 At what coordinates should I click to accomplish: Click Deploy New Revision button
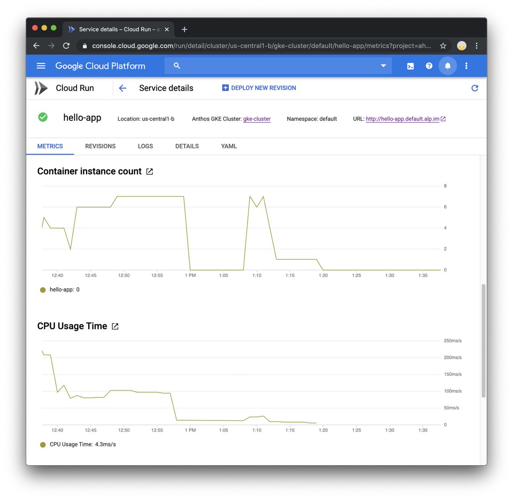click(x=259, y=88)
